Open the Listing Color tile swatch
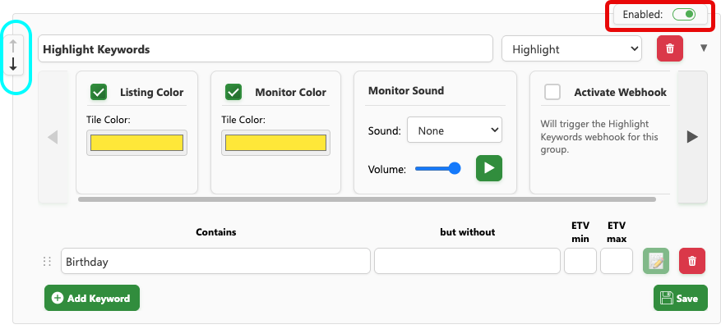This screenshot has width=721, height=329. (x=136, y=143)
